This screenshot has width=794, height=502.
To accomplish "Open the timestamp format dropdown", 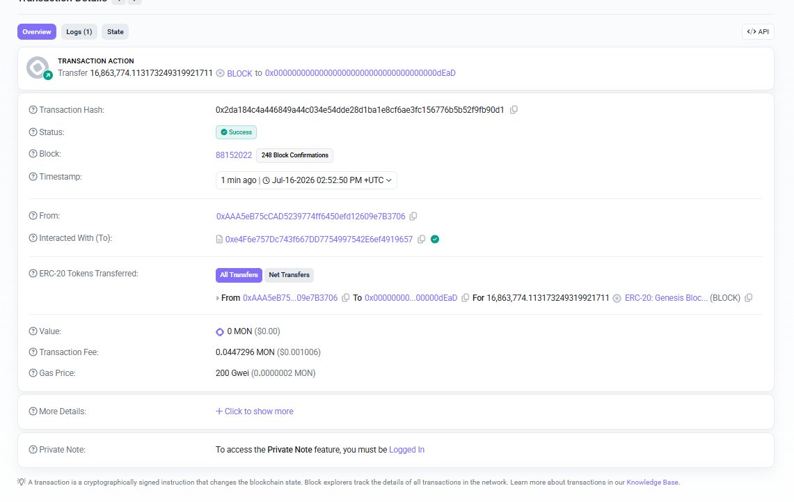I will tap(306, 180).
